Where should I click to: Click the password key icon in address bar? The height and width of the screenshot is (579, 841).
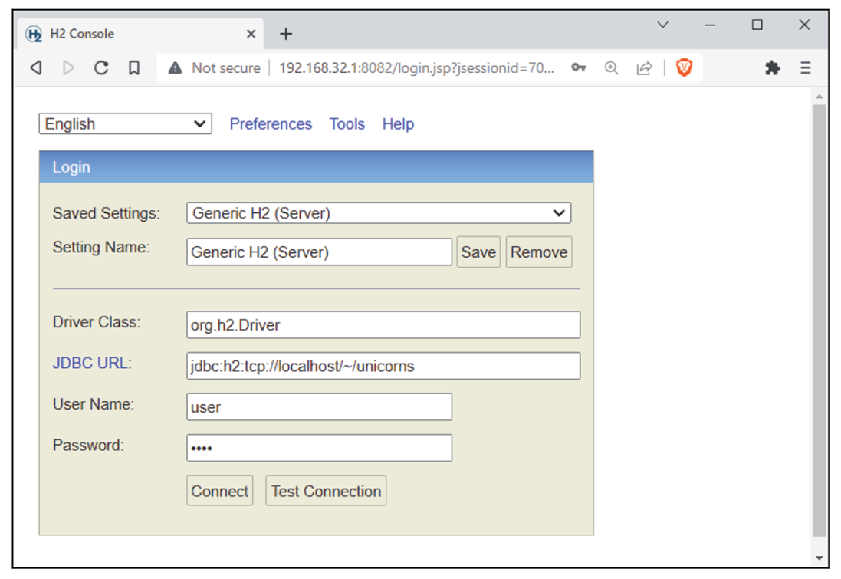(x=579, y=67)
